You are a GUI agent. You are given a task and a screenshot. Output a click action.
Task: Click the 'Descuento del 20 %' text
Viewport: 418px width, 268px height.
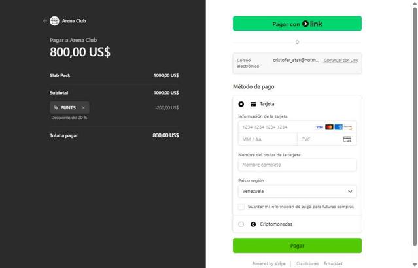[x=69, y=118]
